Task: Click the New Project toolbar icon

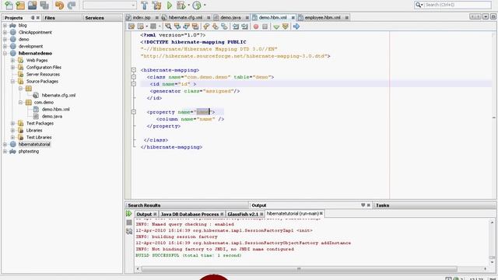Action: (x=20, y=5)
